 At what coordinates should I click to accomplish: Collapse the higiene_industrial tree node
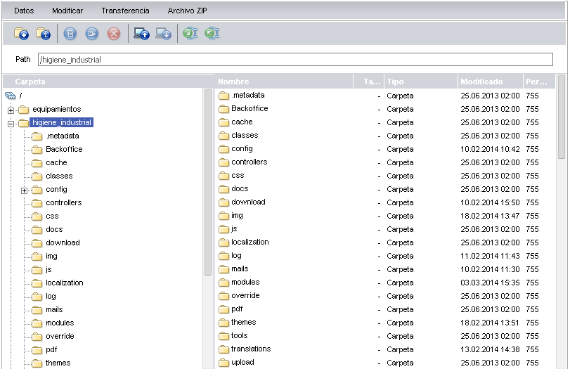point(11,124)
